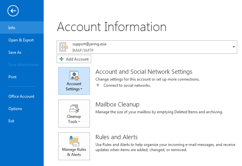Click the Account and Social Network Settings heading
242x166 pixels.
tap(144, 72)
